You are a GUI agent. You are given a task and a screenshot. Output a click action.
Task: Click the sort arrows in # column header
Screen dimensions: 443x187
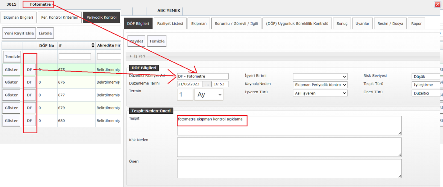[93, 45]
